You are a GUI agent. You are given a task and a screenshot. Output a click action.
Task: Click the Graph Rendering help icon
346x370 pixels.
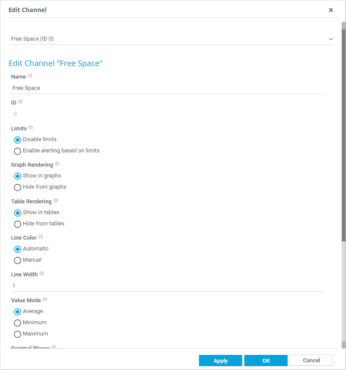(x=57, y=164)
